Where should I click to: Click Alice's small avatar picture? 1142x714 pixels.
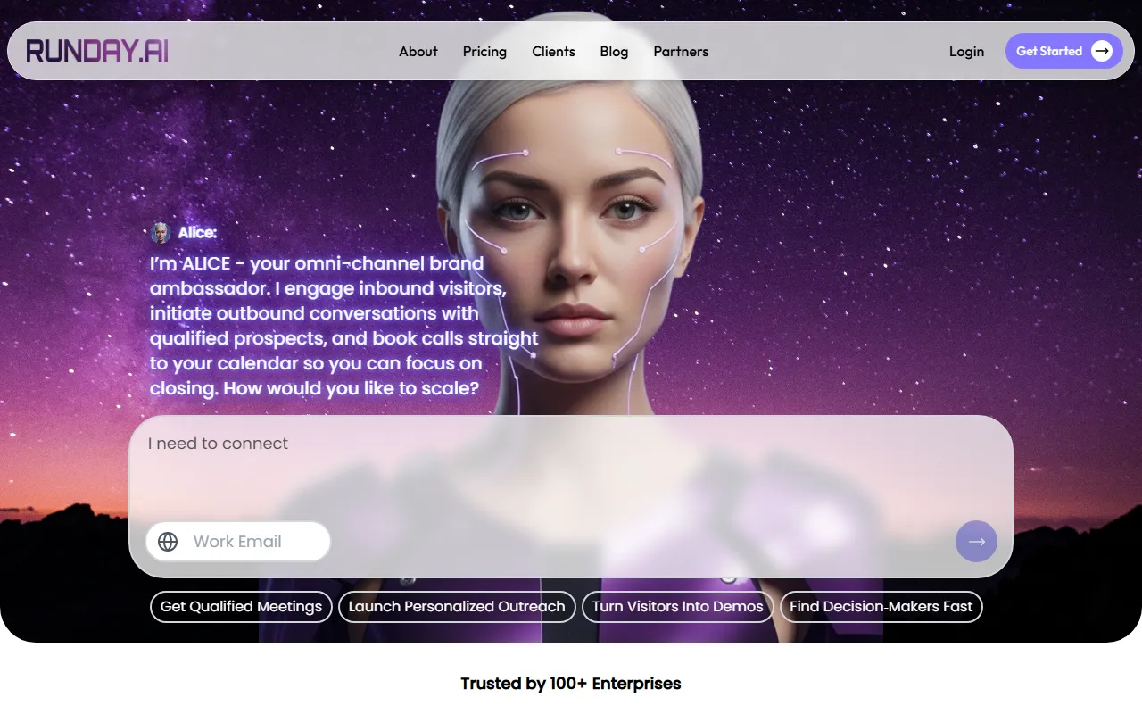tap(161, 233)
